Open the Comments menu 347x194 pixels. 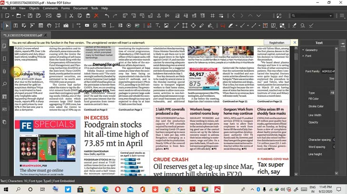click(50, 8)
